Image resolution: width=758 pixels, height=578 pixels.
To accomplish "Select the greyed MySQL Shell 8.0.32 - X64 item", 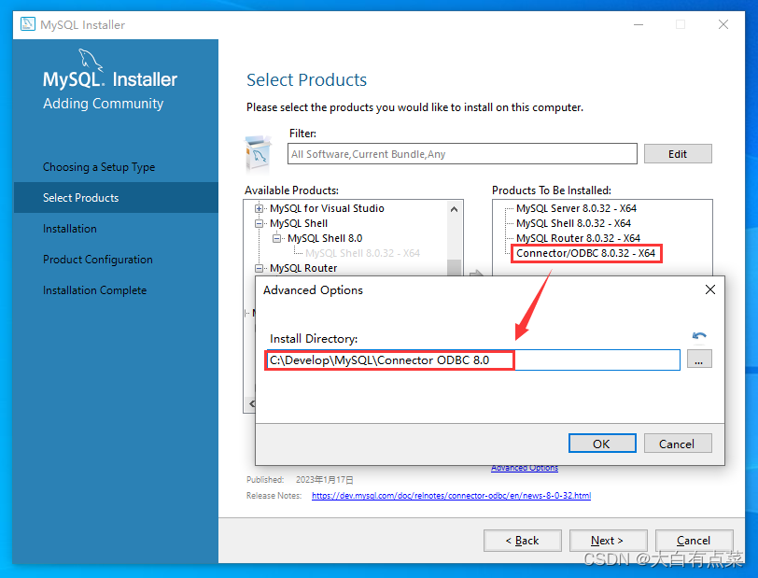I will pyautogui.click(x=362, y=253).
